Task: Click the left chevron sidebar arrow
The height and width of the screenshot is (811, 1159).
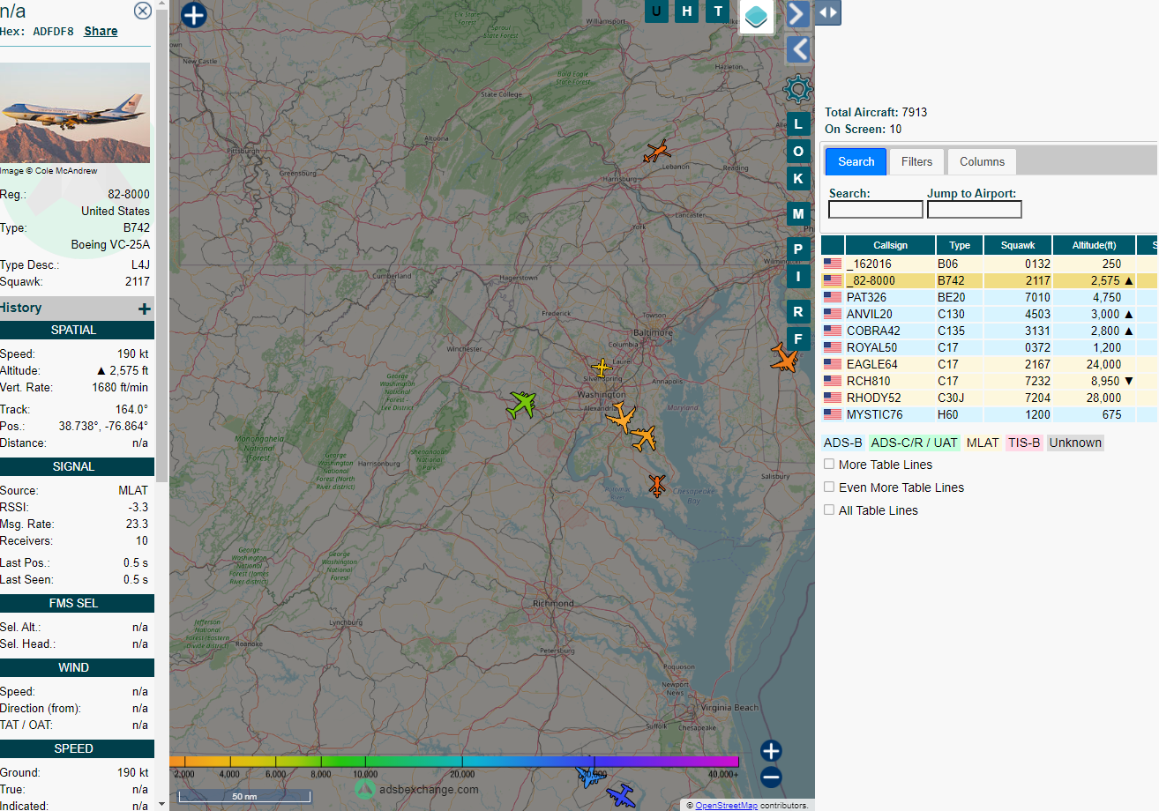Action: tap(797, 49)
